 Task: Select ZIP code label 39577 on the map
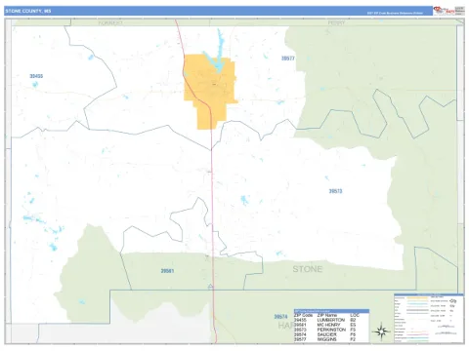[x=288, y=58]
